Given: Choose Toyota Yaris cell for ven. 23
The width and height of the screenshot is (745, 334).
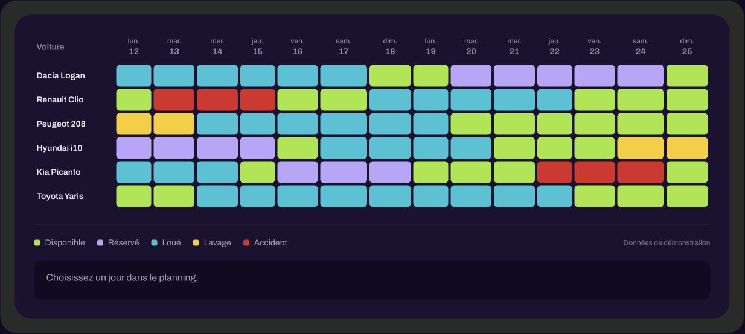Looking at the screenshot, I should click(x=595, y=197).
